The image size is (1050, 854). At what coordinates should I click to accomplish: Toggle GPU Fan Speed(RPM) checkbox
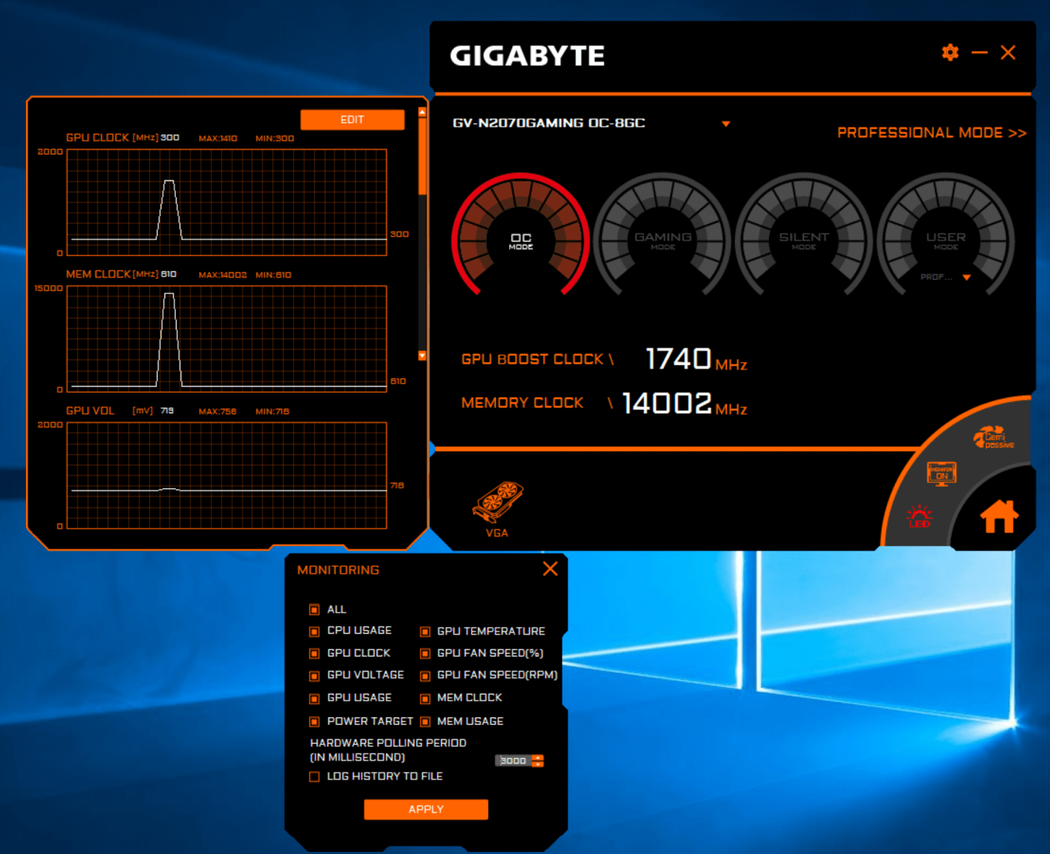[425, 676]
